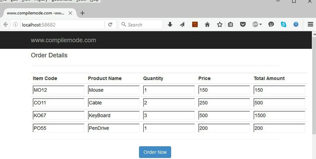Image resolution: width=316 pixels, height=159 pixels.
Task: Click the Item Code field containing MO12
Action: pyautogui.click(x=58, y=90)
